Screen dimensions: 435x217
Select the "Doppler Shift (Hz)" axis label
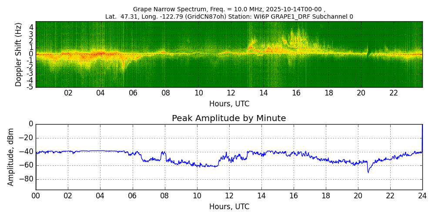click(x=19, y=55)
